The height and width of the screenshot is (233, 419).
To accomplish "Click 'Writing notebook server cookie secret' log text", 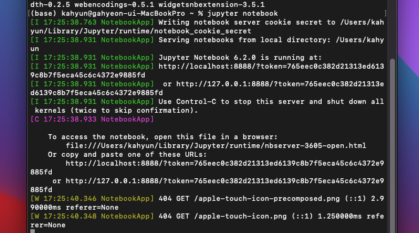I will [207, 26].
